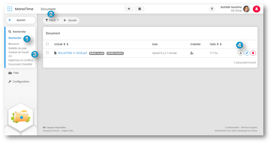272x144 pixels.
Task: Open the help question mark icon
Action: pyautogui.click(x=212, y=9)
